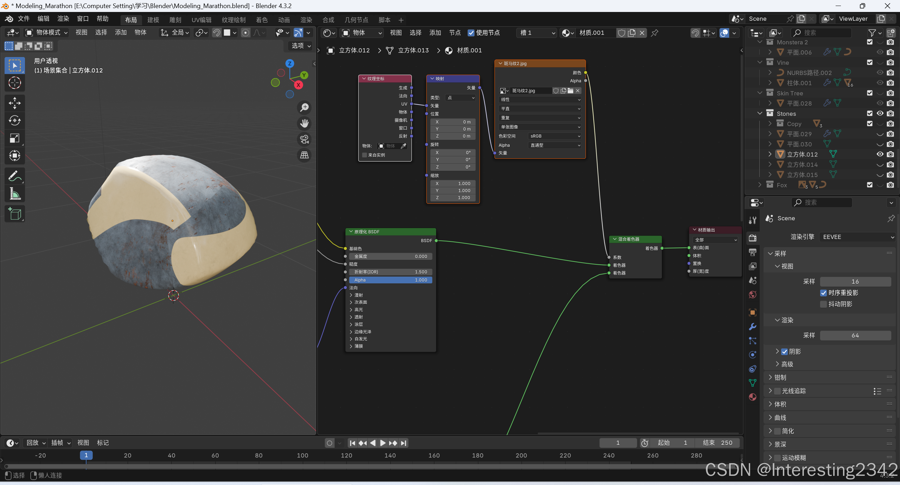
Task: Click the 选项 button in the viewport header
Action: point(301,46)
